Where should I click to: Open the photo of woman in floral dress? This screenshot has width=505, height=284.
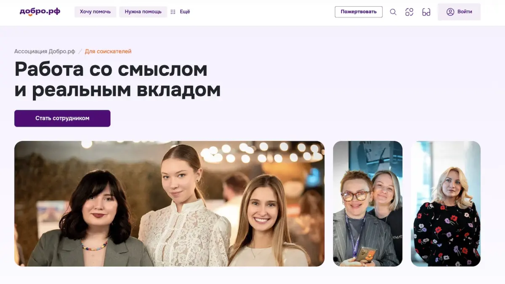tap(446, 204)
